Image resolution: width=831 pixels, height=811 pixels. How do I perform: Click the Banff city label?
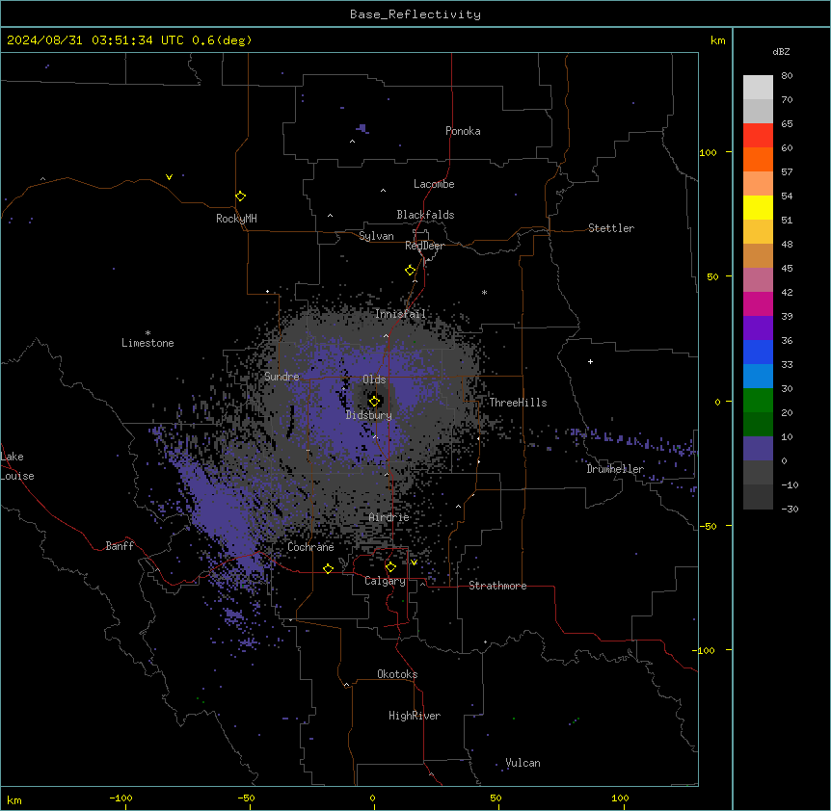click(x=120, y=546)
